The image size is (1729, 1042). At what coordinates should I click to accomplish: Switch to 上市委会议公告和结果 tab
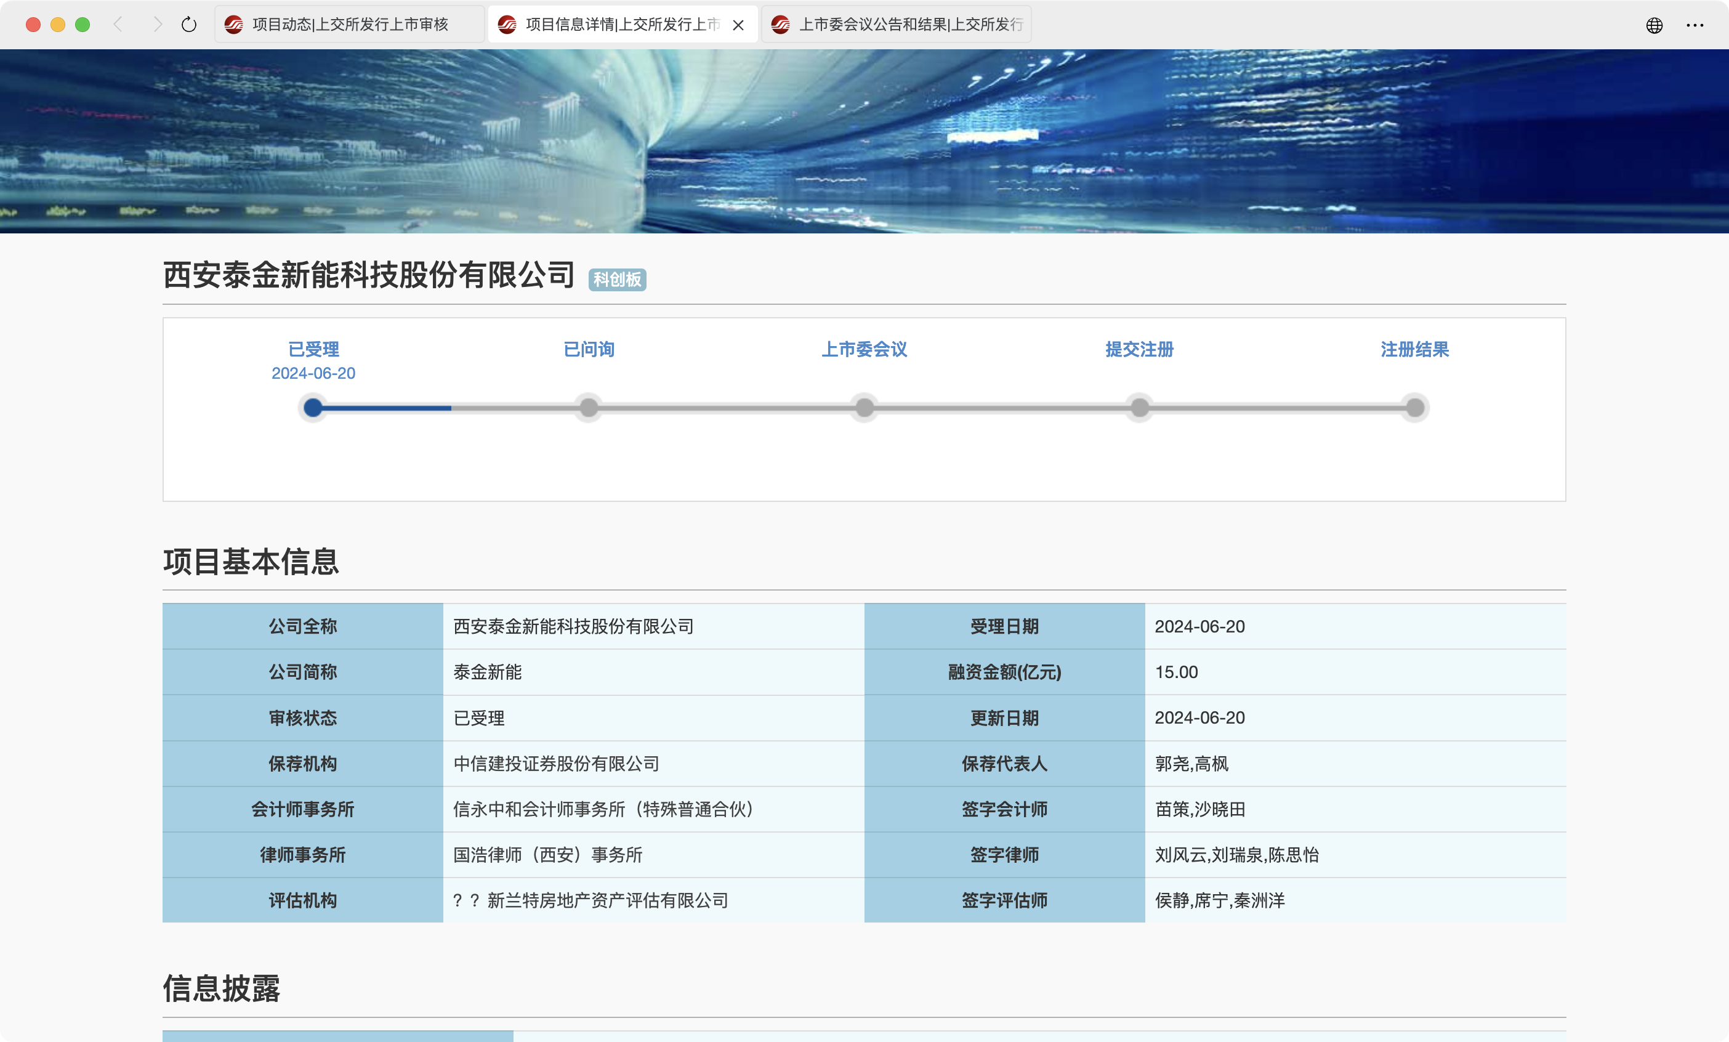910,25
